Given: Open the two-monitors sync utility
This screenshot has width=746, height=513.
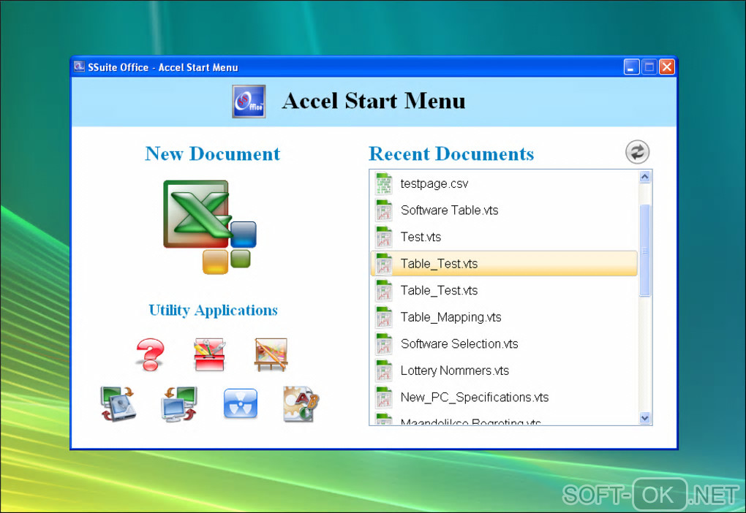Looking at the screenshot, I should pyautogui.click(x=179, y=404).
